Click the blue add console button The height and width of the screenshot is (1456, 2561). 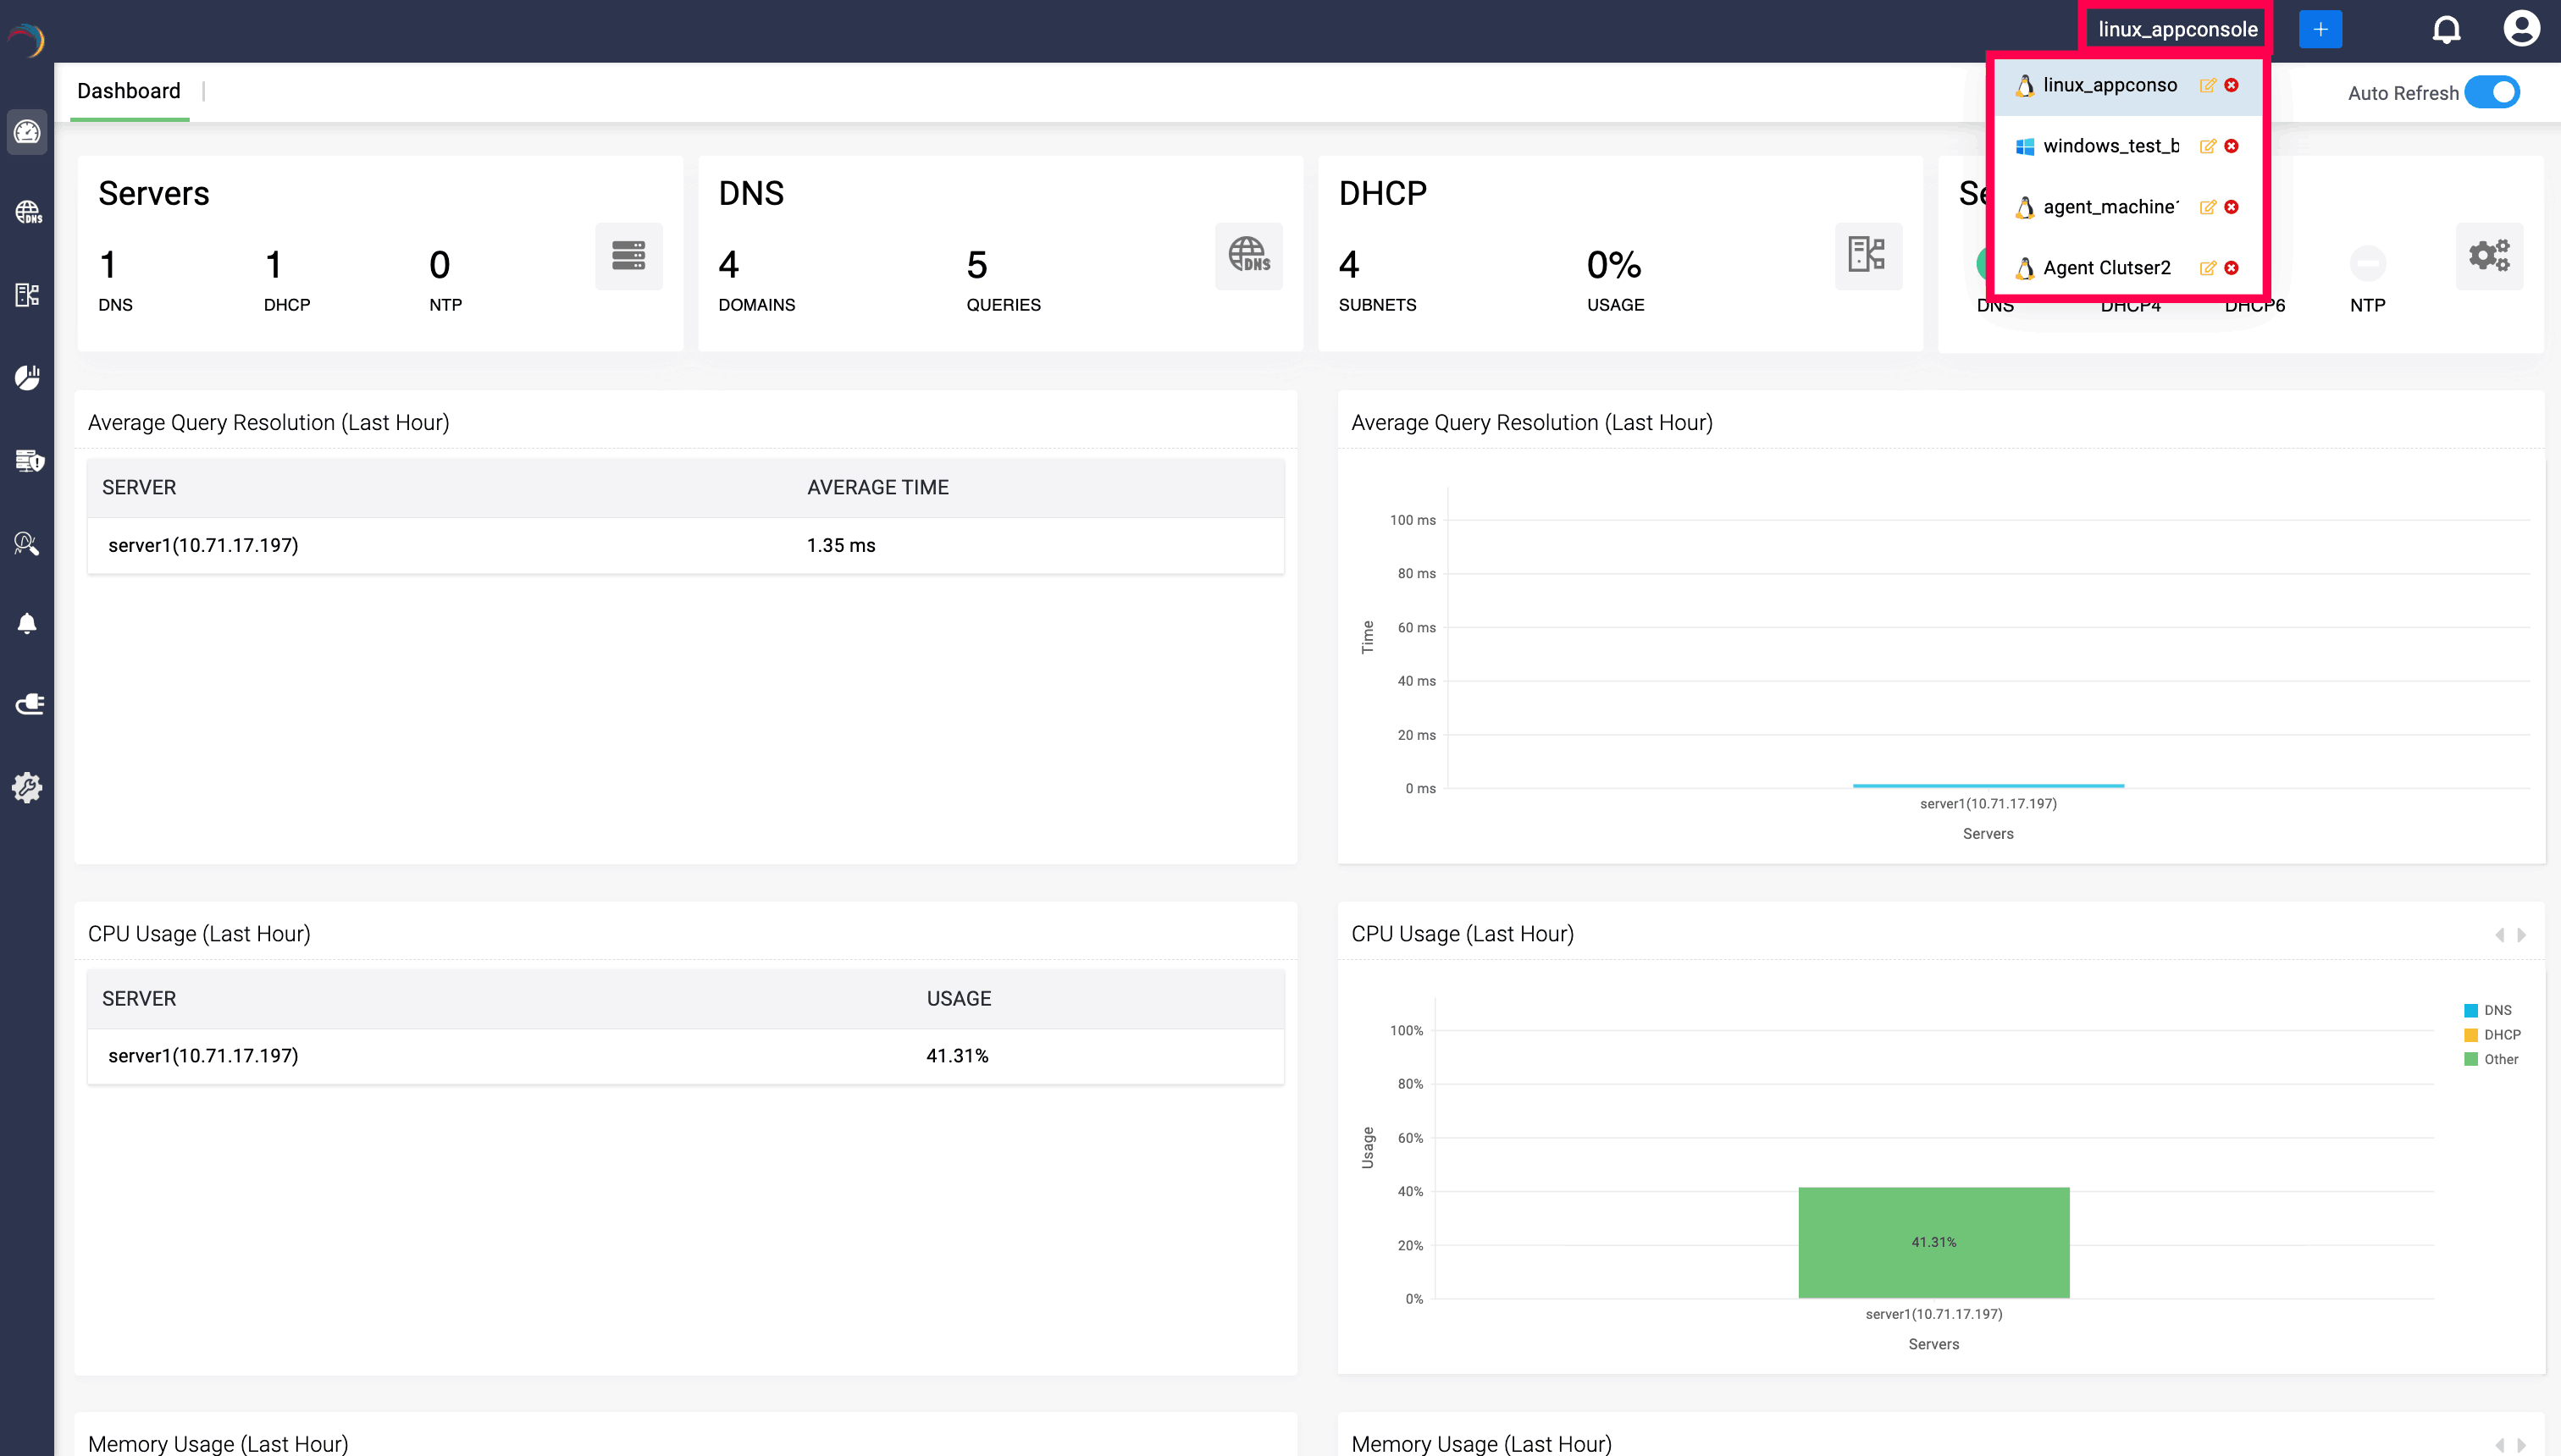[2320, 30]
